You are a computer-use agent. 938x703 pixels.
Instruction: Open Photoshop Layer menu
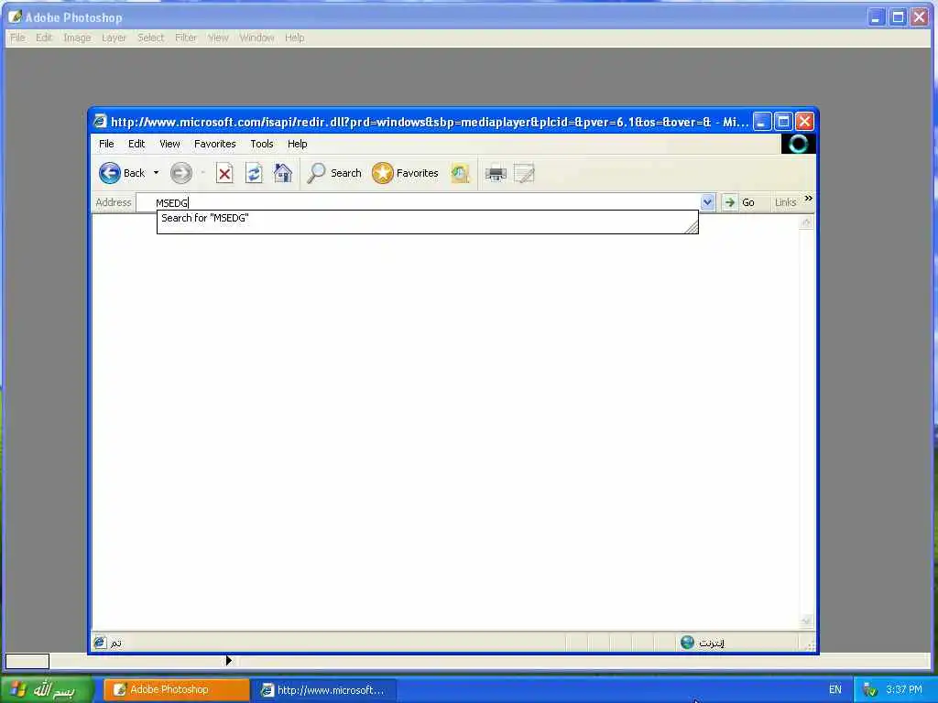pos(114,38)
